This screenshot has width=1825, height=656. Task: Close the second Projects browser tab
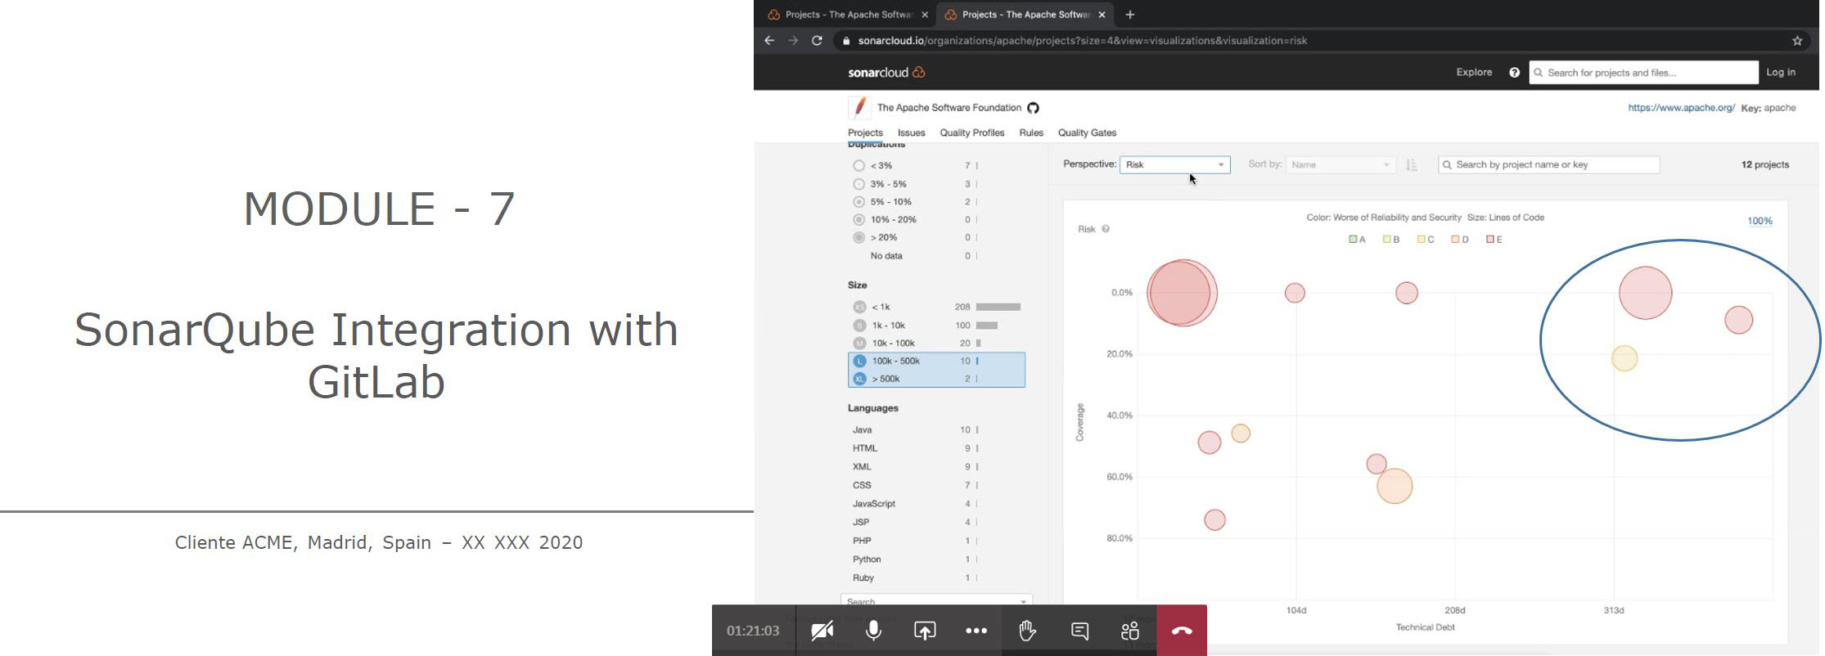pos(1102,15)
